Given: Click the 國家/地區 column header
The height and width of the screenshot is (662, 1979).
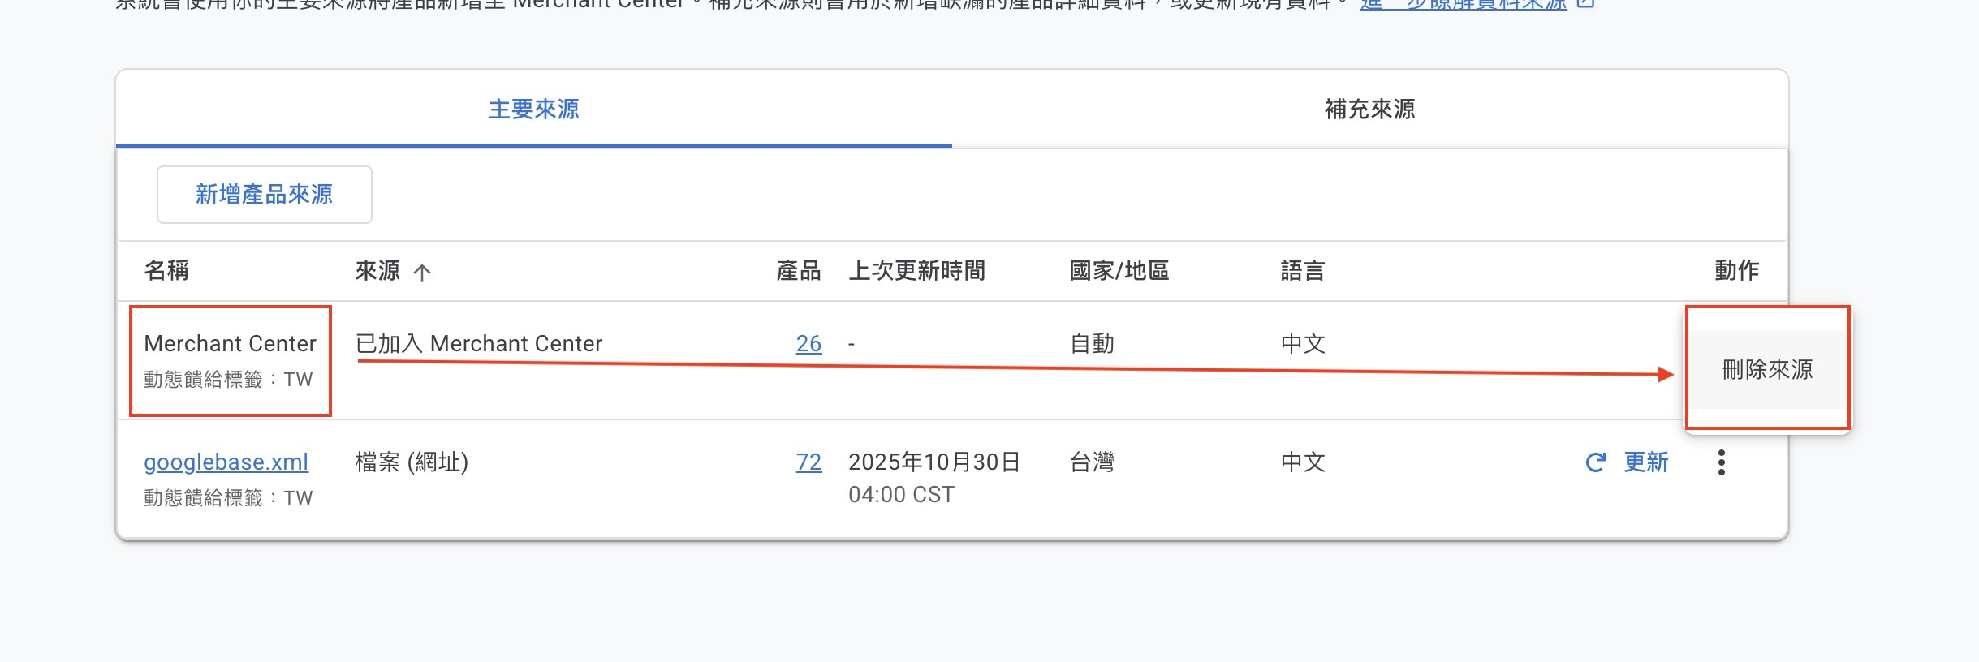Looking at the screenshot, I should pyautogui.click(x=1119, y=271).
